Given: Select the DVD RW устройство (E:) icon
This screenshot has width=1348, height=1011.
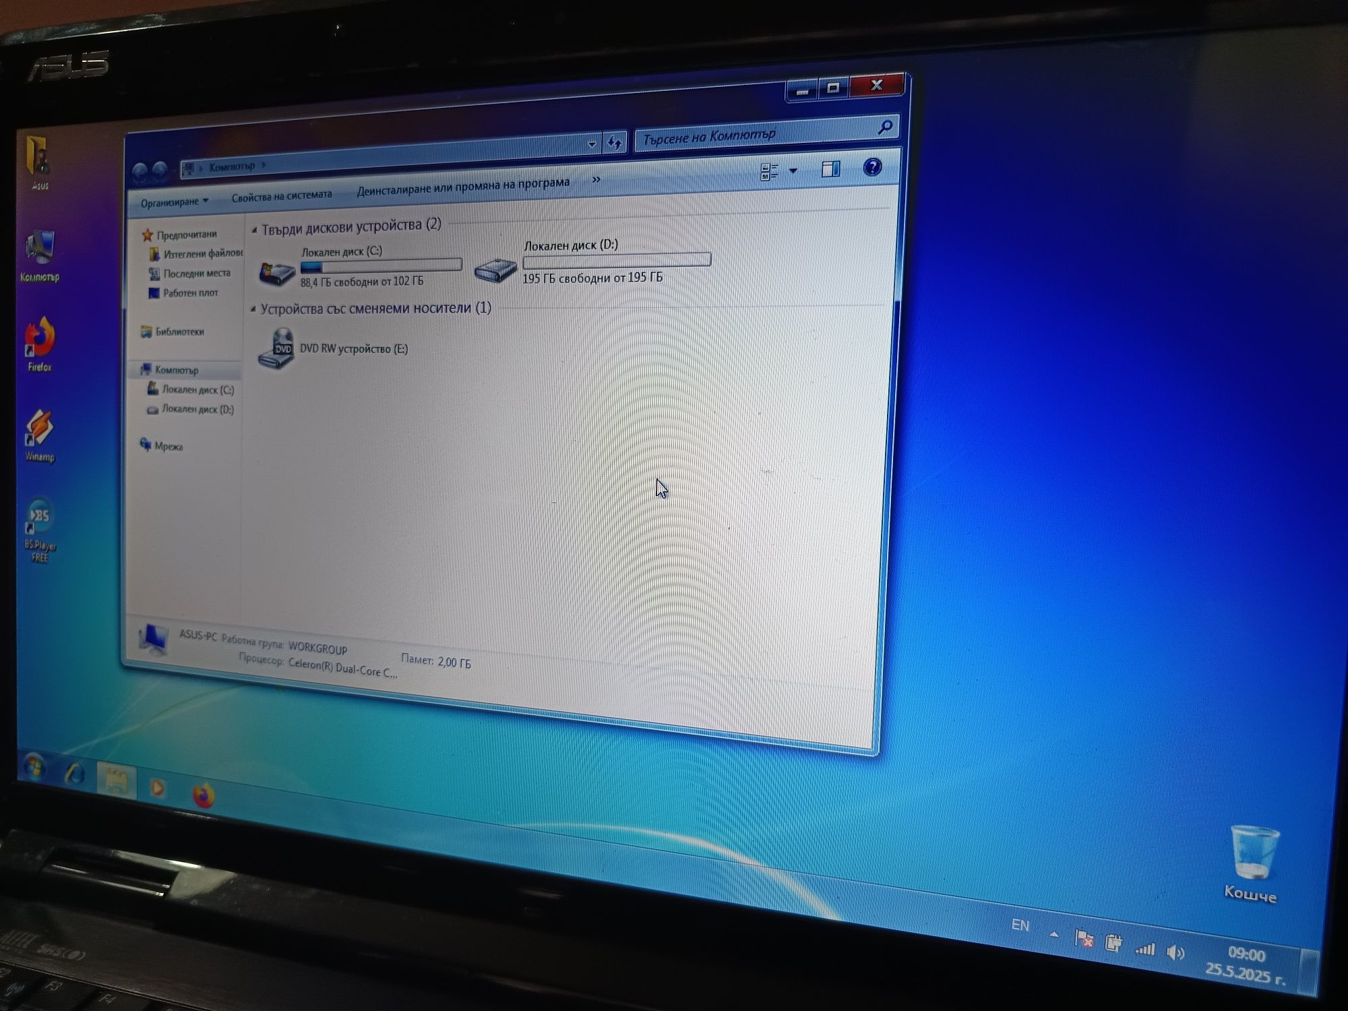Looking at the screenshot, I should click(276, 348).
